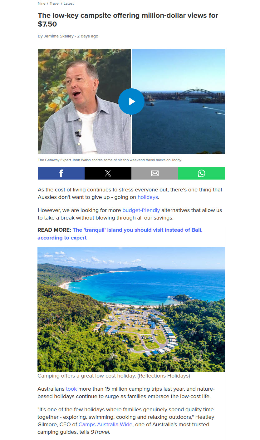Screen dimensions: 260x440
Task: Click the Reflections Holidays photo caption
Action: pyautogui.click(x=114, y=376)
